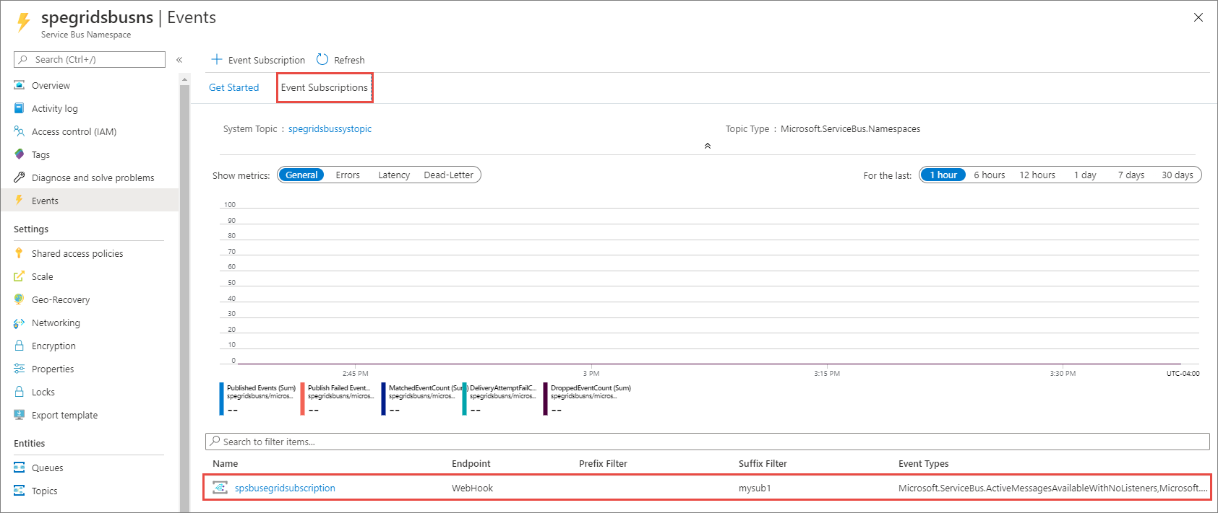Open the Event Subscriptions tab
The height and width of the screenshot is (513, 1218).
[x=325, y=88]
